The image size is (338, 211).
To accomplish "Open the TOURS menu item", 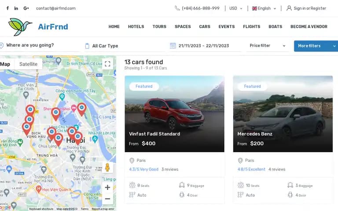I will 159,26.
